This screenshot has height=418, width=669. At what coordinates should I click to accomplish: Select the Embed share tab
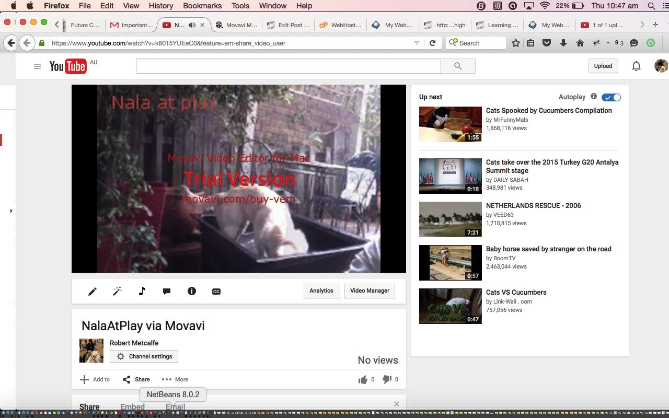tap(133, 406)
